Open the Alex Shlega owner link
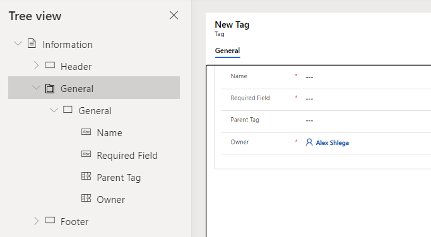 pyautogui.click(x=333, y=143)
